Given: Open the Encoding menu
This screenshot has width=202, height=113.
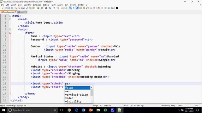Looking at the screenshot, I should 27,5.
